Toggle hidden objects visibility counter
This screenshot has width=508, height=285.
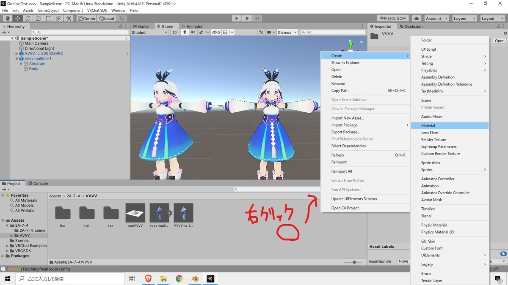[216, 33]
